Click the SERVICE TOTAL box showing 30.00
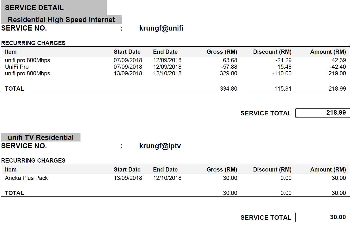The image size is (356, 225). 323,217
